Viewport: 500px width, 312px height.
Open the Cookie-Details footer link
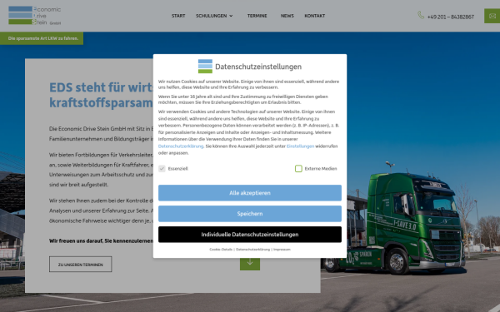tap(221, 250)
